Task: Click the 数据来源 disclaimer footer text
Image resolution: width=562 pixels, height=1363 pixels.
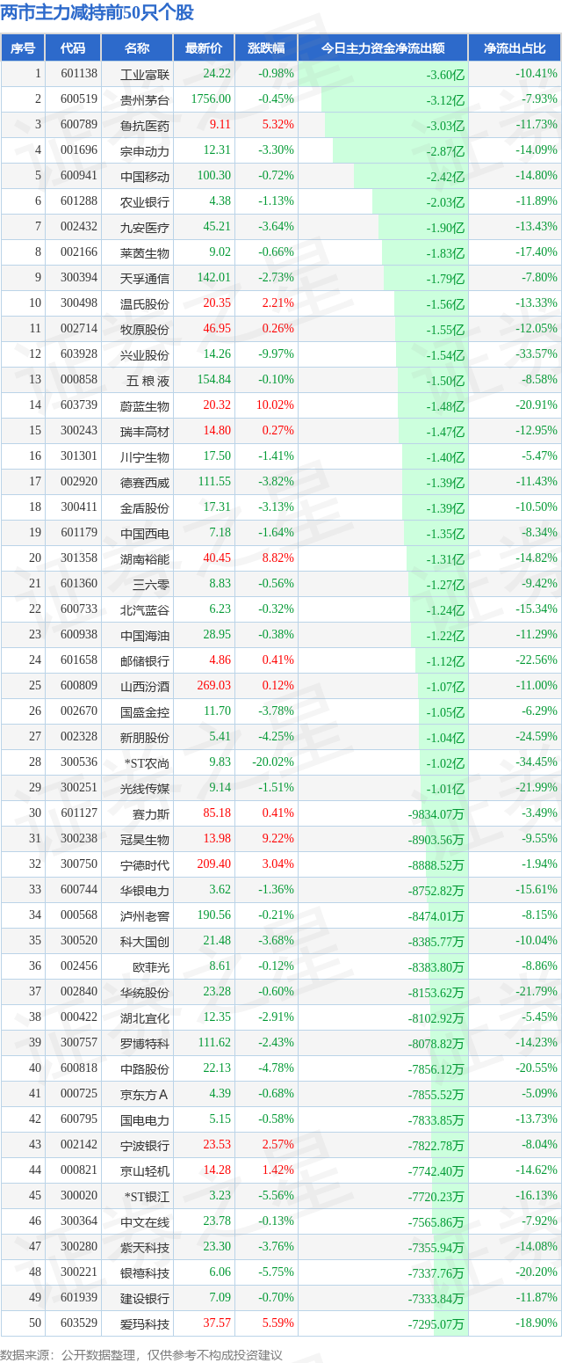Action: 142,1354
